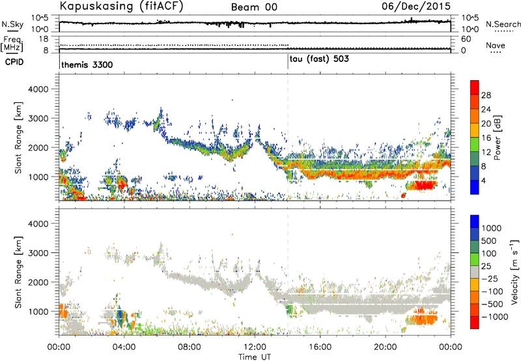Click the top blue Velocity colorbar segment above 1000
This screenshot has height=361, width=521.
(475, 222)
